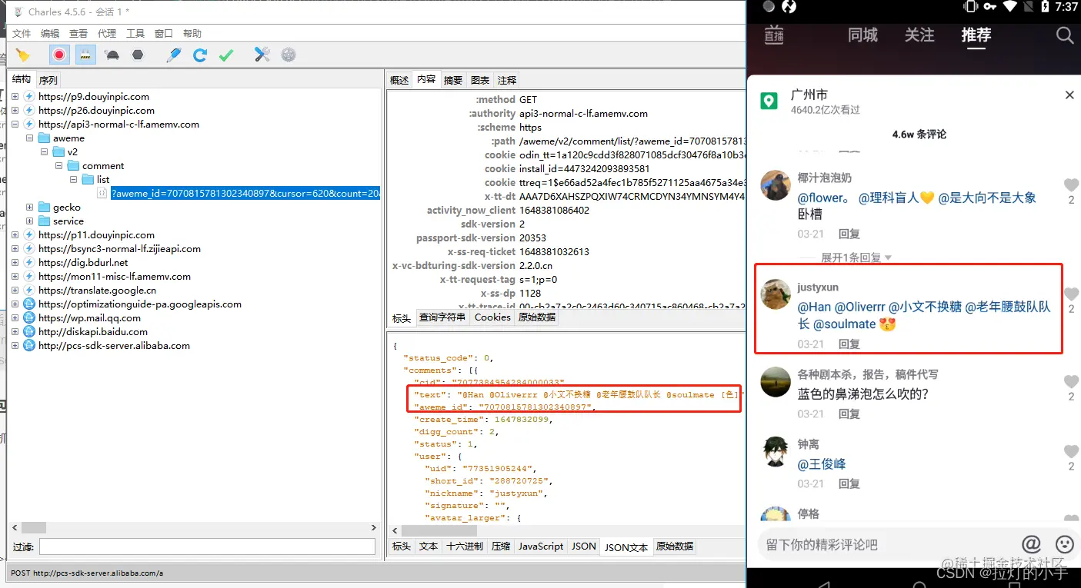Tap the @ mention icon in comment bar

(1031, 544)
